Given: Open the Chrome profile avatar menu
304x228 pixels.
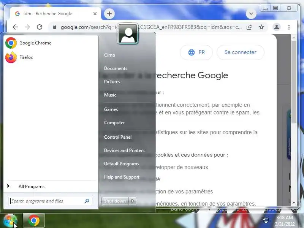Looking at the screenshot, I should 277,27.
